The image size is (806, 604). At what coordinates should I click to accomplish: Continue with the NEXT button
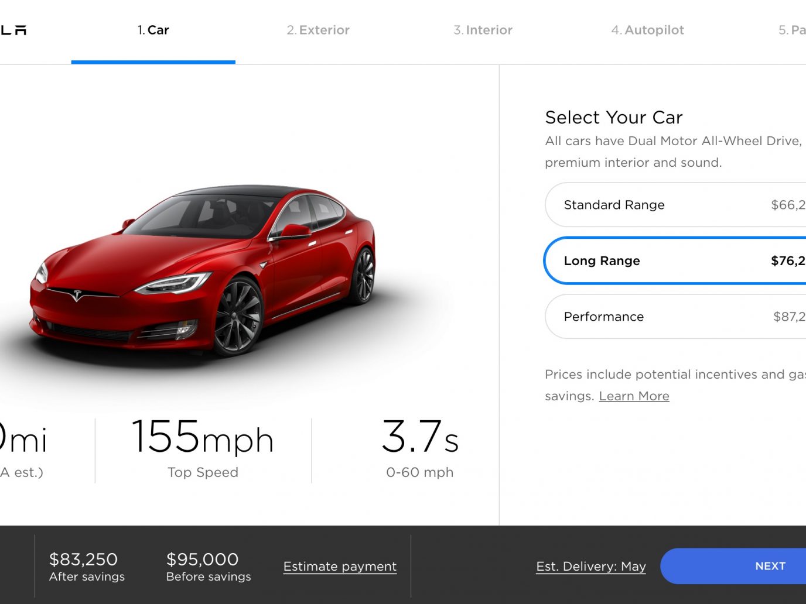click(x=733, y=566)
